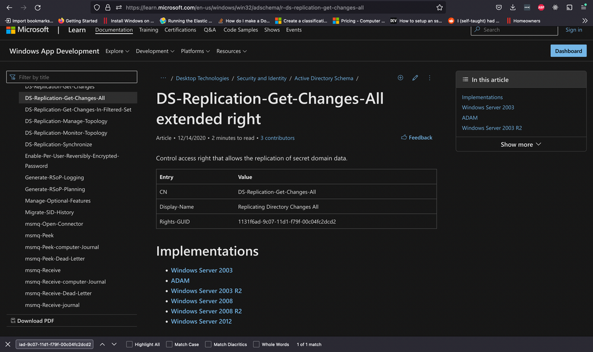Click the add to collection plus icon
593x352 pixels.
pos(400,78)
